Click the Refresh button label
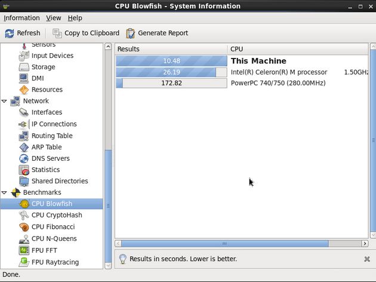Screen dimensions: 376x282 pos(29,33)
